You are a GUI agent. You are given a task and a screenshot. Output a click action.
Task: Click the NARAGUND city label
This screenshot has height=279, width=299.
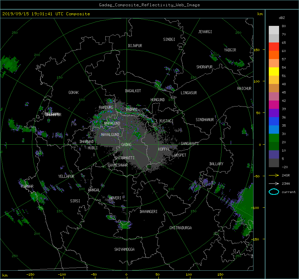pyautogui.click(x=112, y=123)
